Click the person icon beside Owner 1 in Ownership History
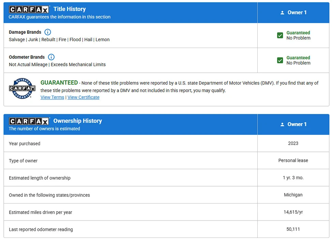332x245 pixels. (282, 125)
